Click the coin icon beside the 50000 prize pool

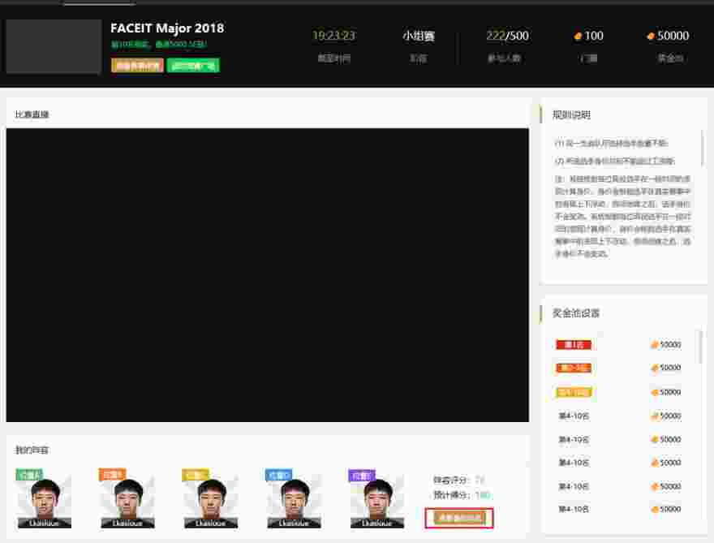click(x=651, y=36)
